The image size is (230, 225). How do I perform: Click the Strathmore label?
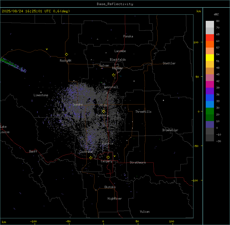point(138,162)
